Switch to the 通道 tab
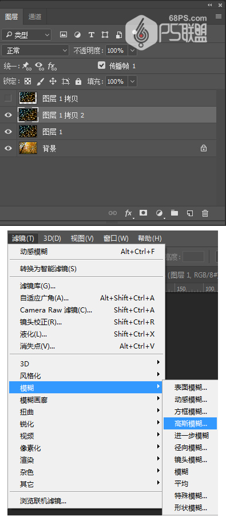This screenshot has width=226, height=516. click(35, 17)
